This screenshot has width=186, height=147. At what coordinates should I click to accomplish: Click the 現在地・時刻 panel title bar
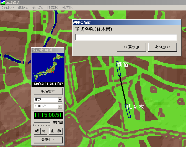click(x=48, y=50)
